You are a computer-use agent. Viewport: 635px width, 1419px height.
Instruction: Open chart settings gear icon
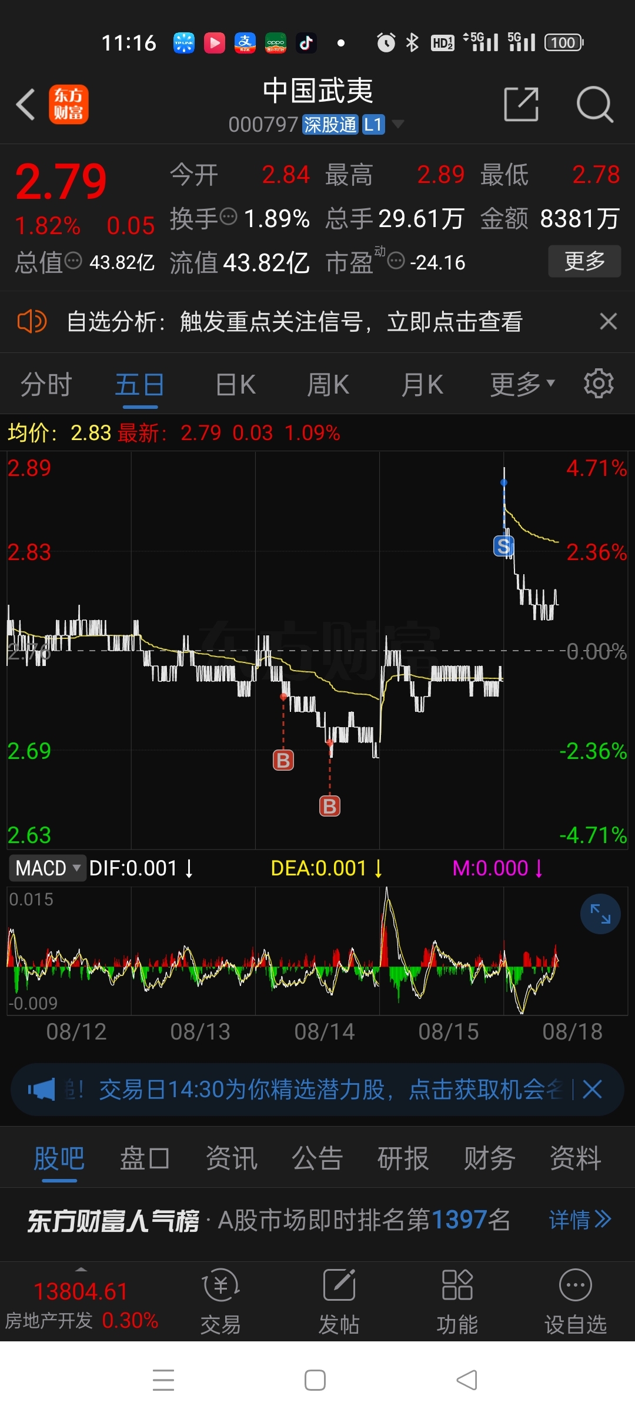599,384
